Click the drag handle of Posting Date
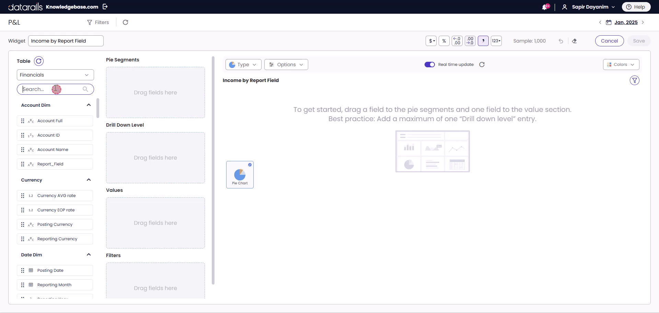 (x=23, y=270)
